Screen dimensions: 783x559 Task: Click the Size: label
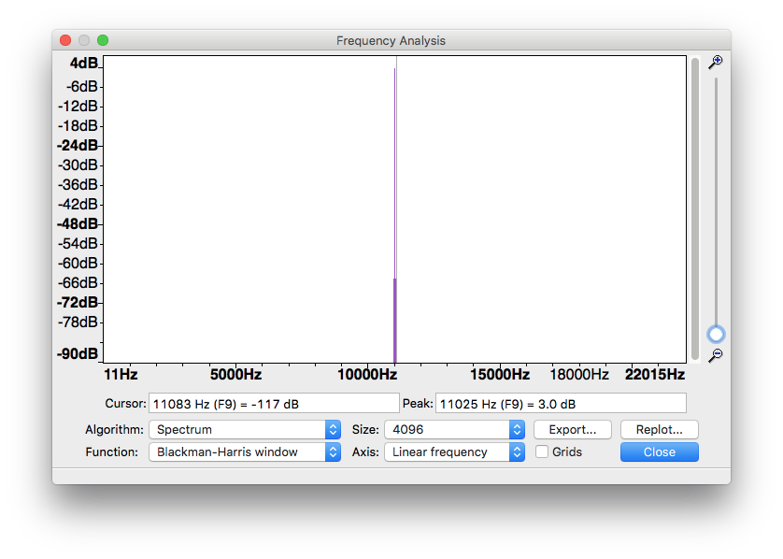pos(365,430)
